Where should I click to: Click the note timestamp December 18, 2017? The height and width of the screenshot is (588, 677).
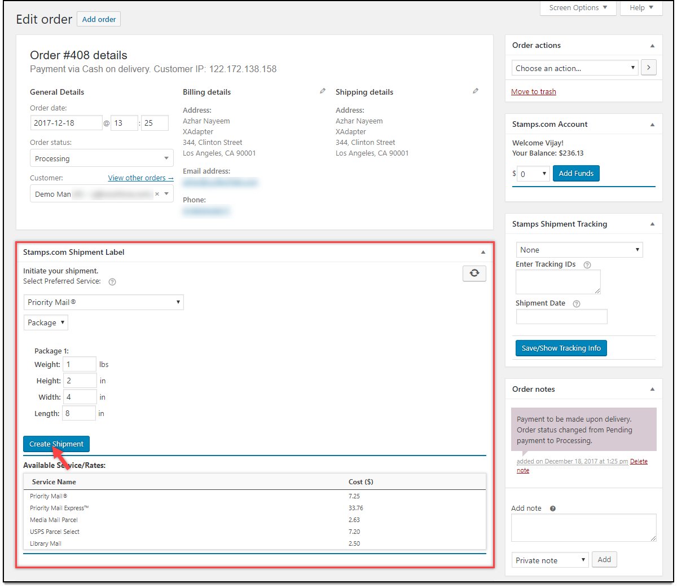[572, 462]
